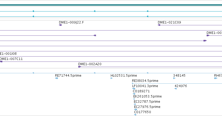
Task: Select the EC32787.5prime blue glyph
Action: tap(135, 104)
